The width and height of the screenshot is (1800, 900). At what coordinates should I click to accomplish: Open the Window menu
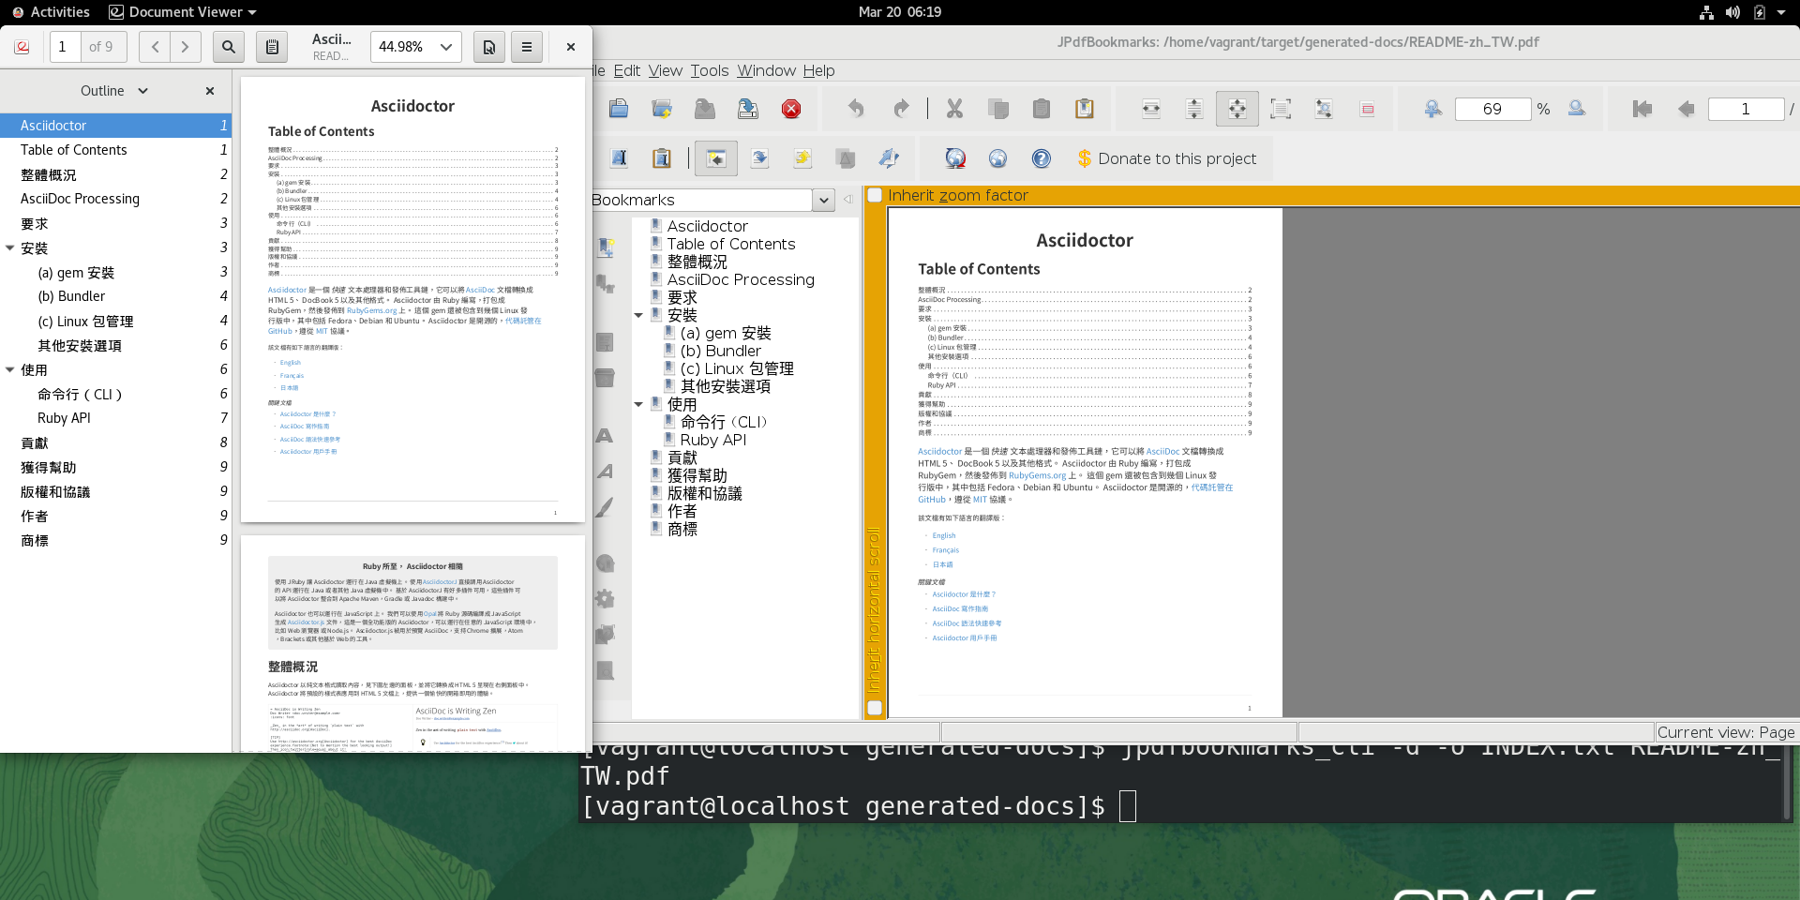point(766,70)
